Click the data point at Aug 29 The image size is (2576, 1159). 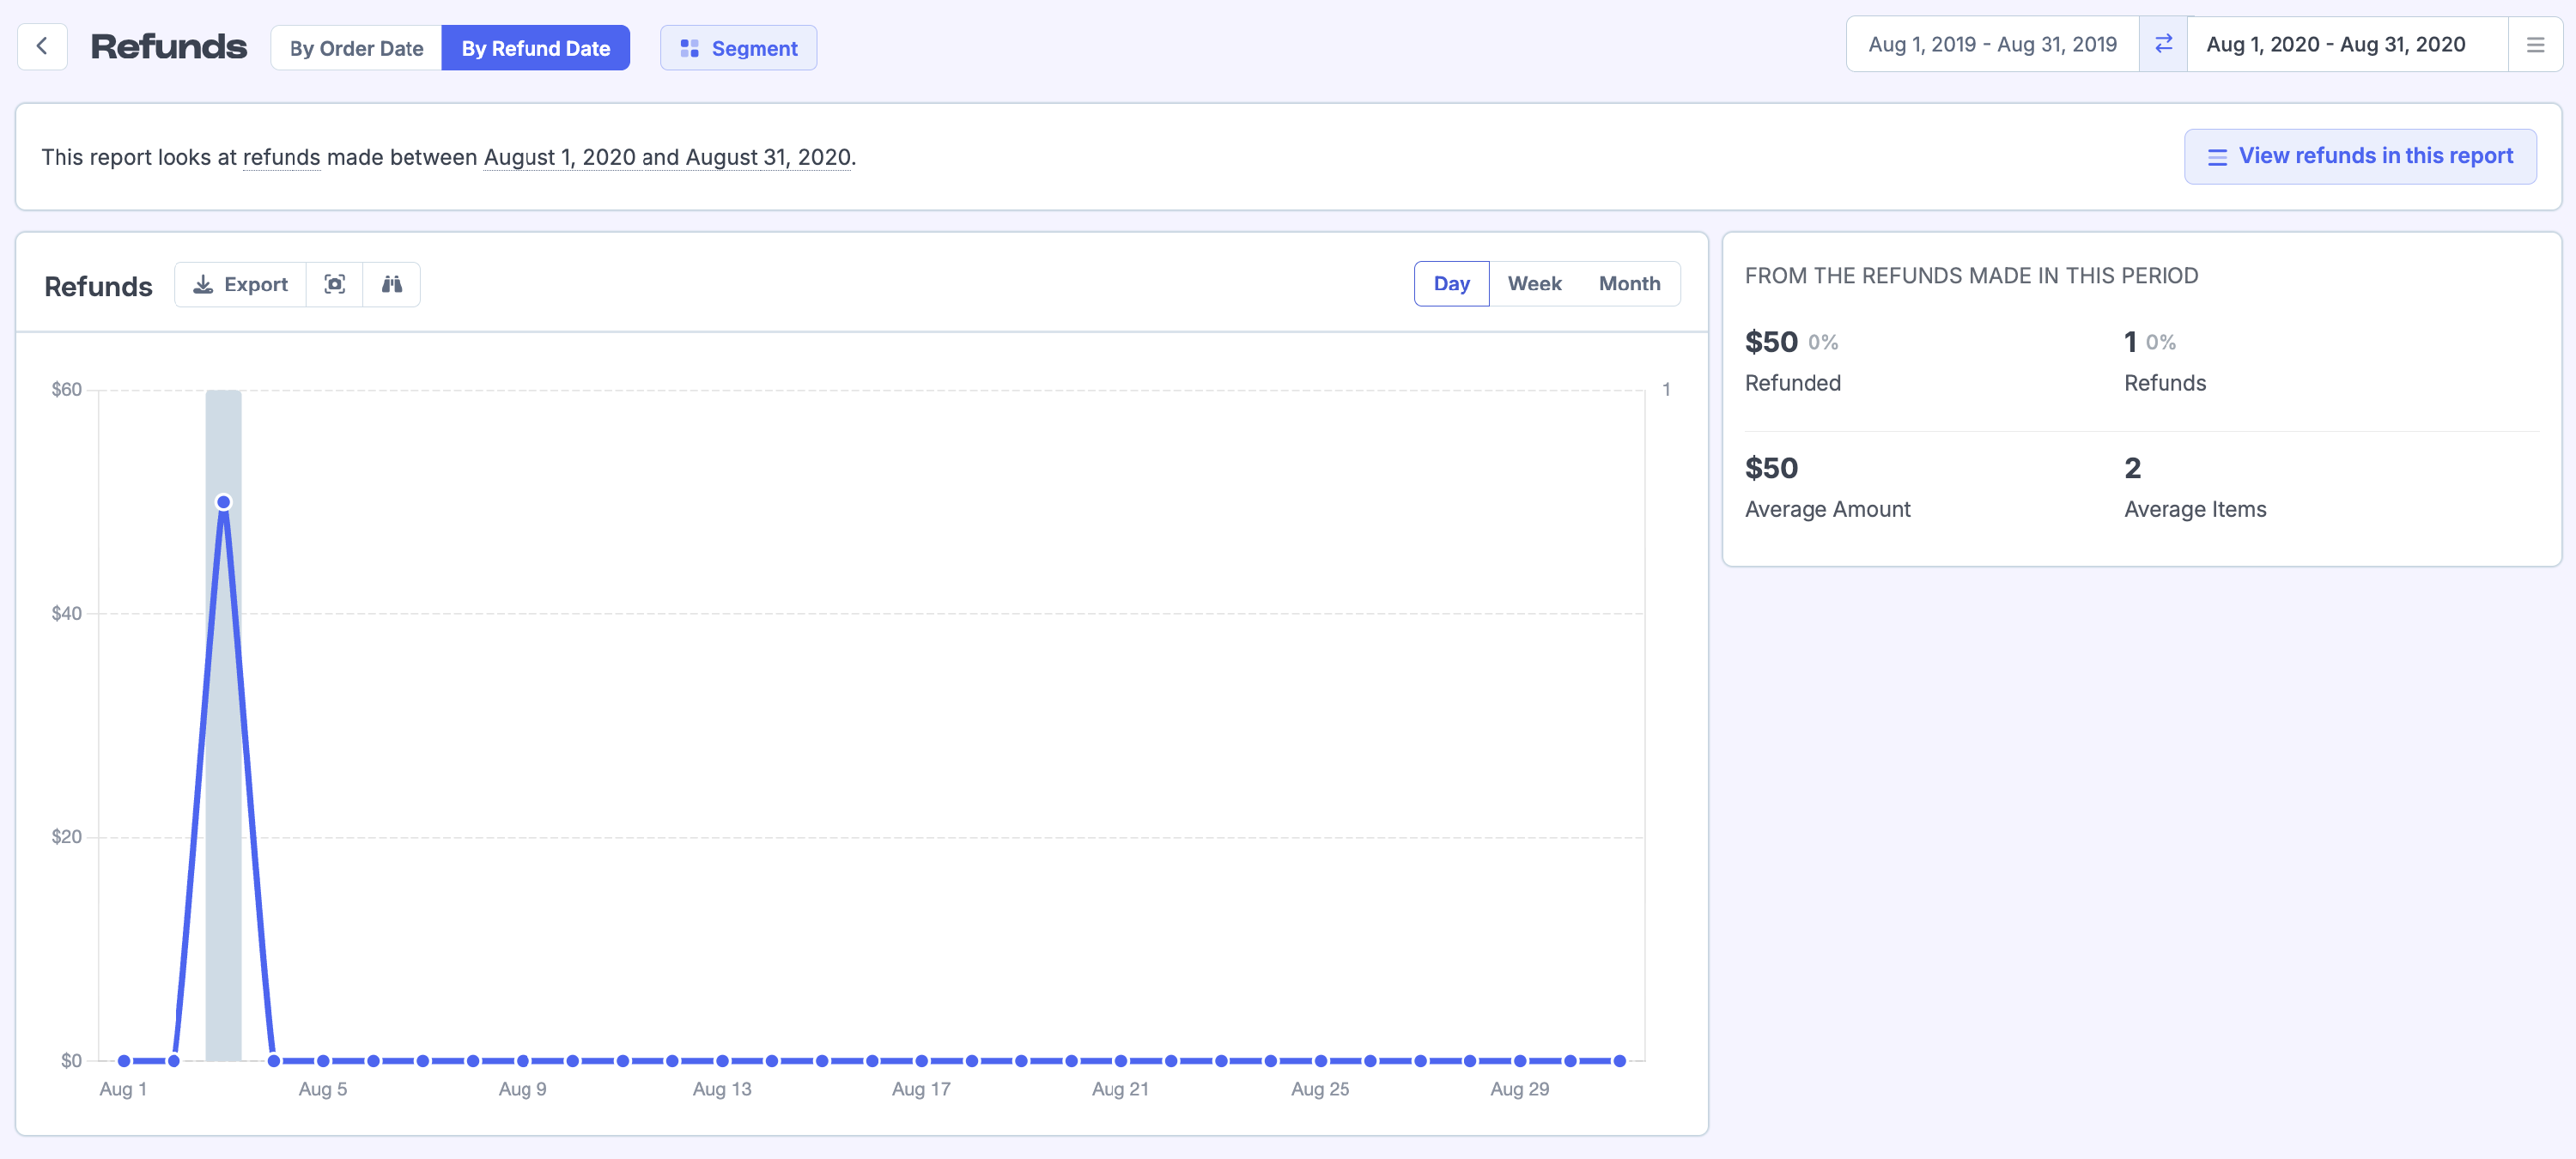click(1519, 1060)
